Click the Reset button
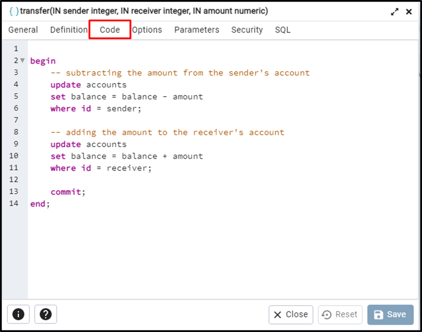Viewport: 422px width, 332px height. point(340,314)
